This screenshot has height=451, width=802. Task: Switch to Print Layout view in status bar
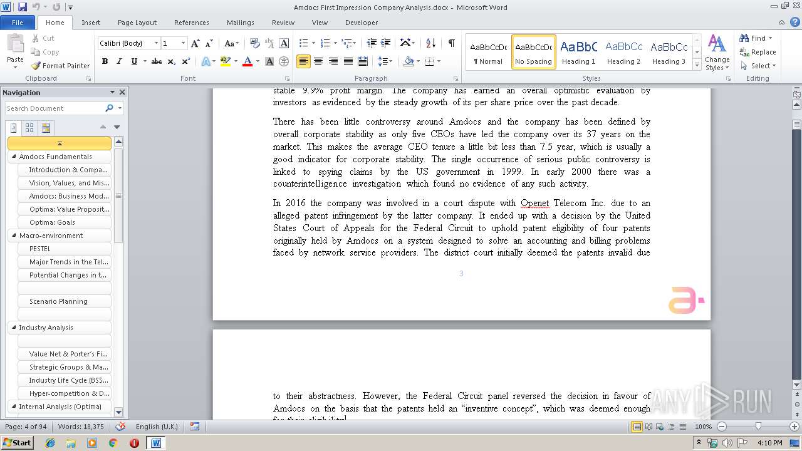[637, 427]
